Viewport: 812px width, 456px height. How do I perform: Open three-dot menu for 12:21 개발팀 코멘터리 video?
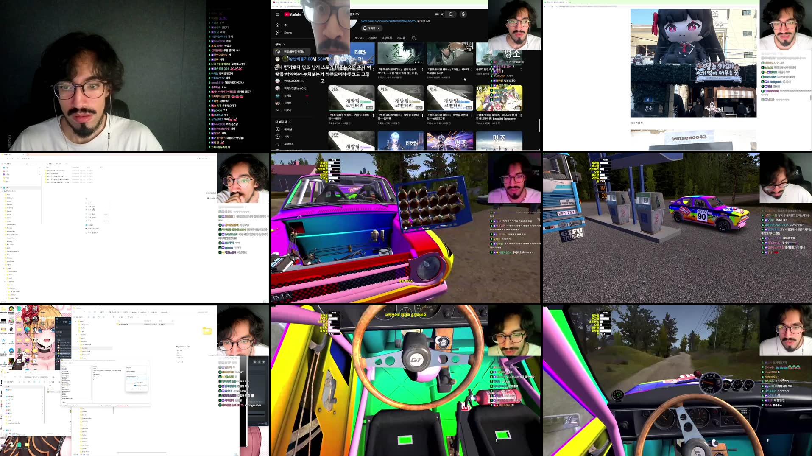click(x=422, y=115)
